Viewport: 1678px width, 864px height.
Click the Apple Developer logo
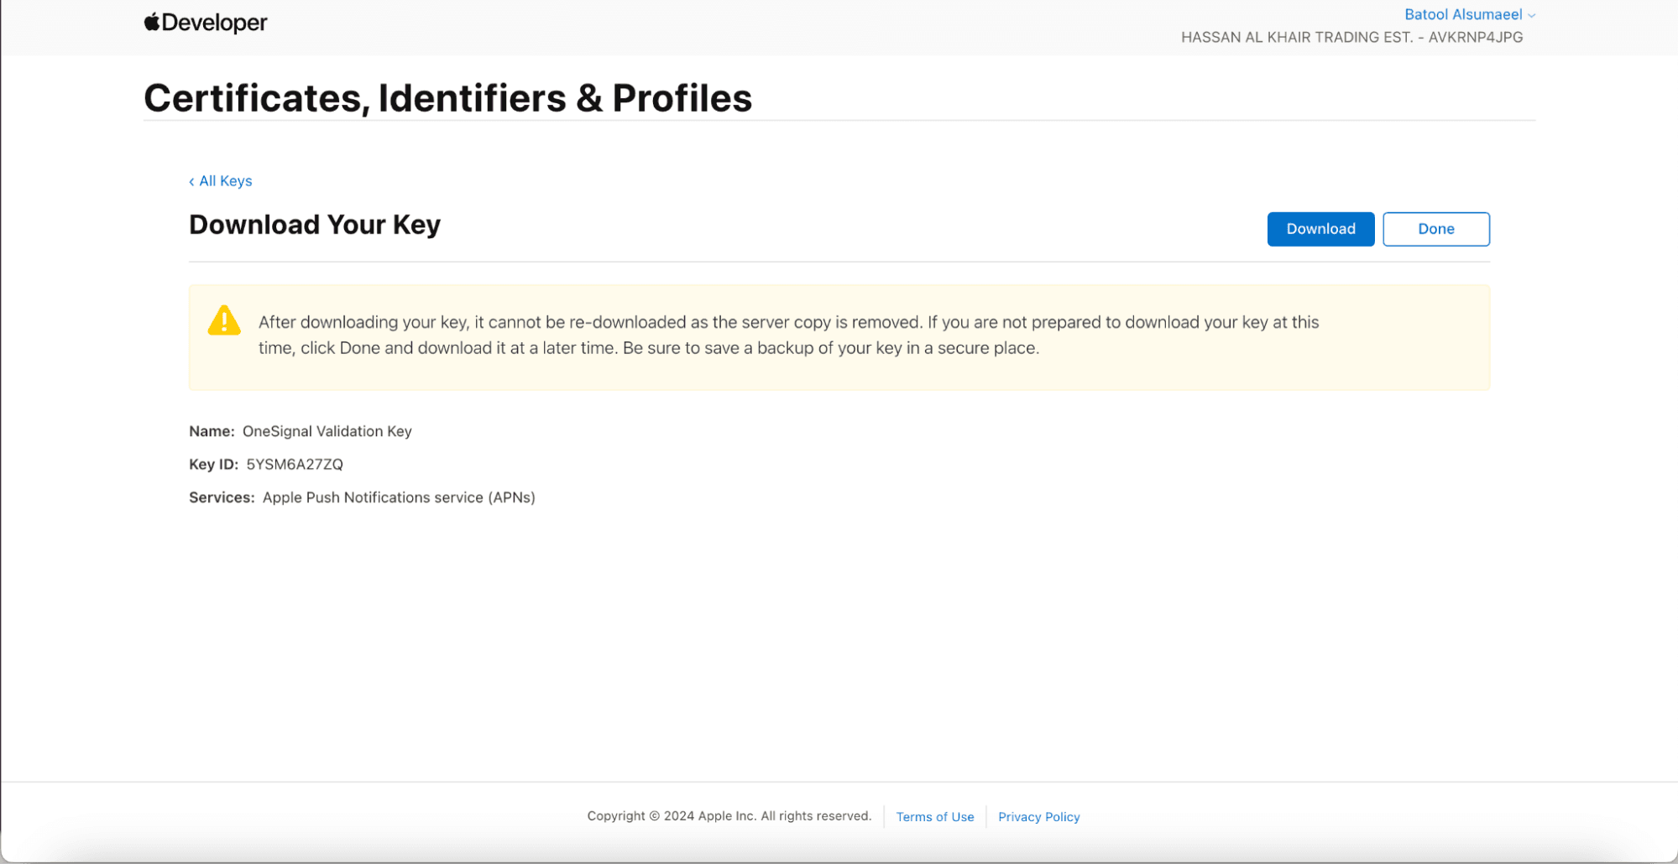tap(205, 23)
